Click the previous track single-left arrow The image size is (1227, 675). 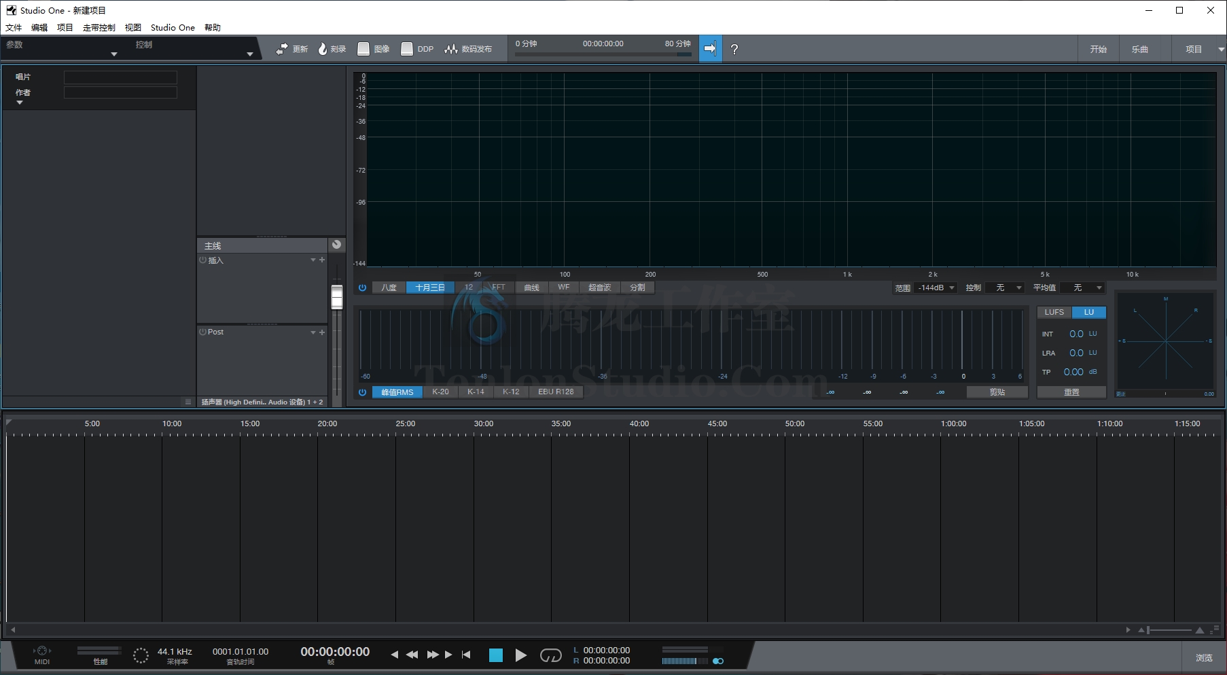click(395, 655)
